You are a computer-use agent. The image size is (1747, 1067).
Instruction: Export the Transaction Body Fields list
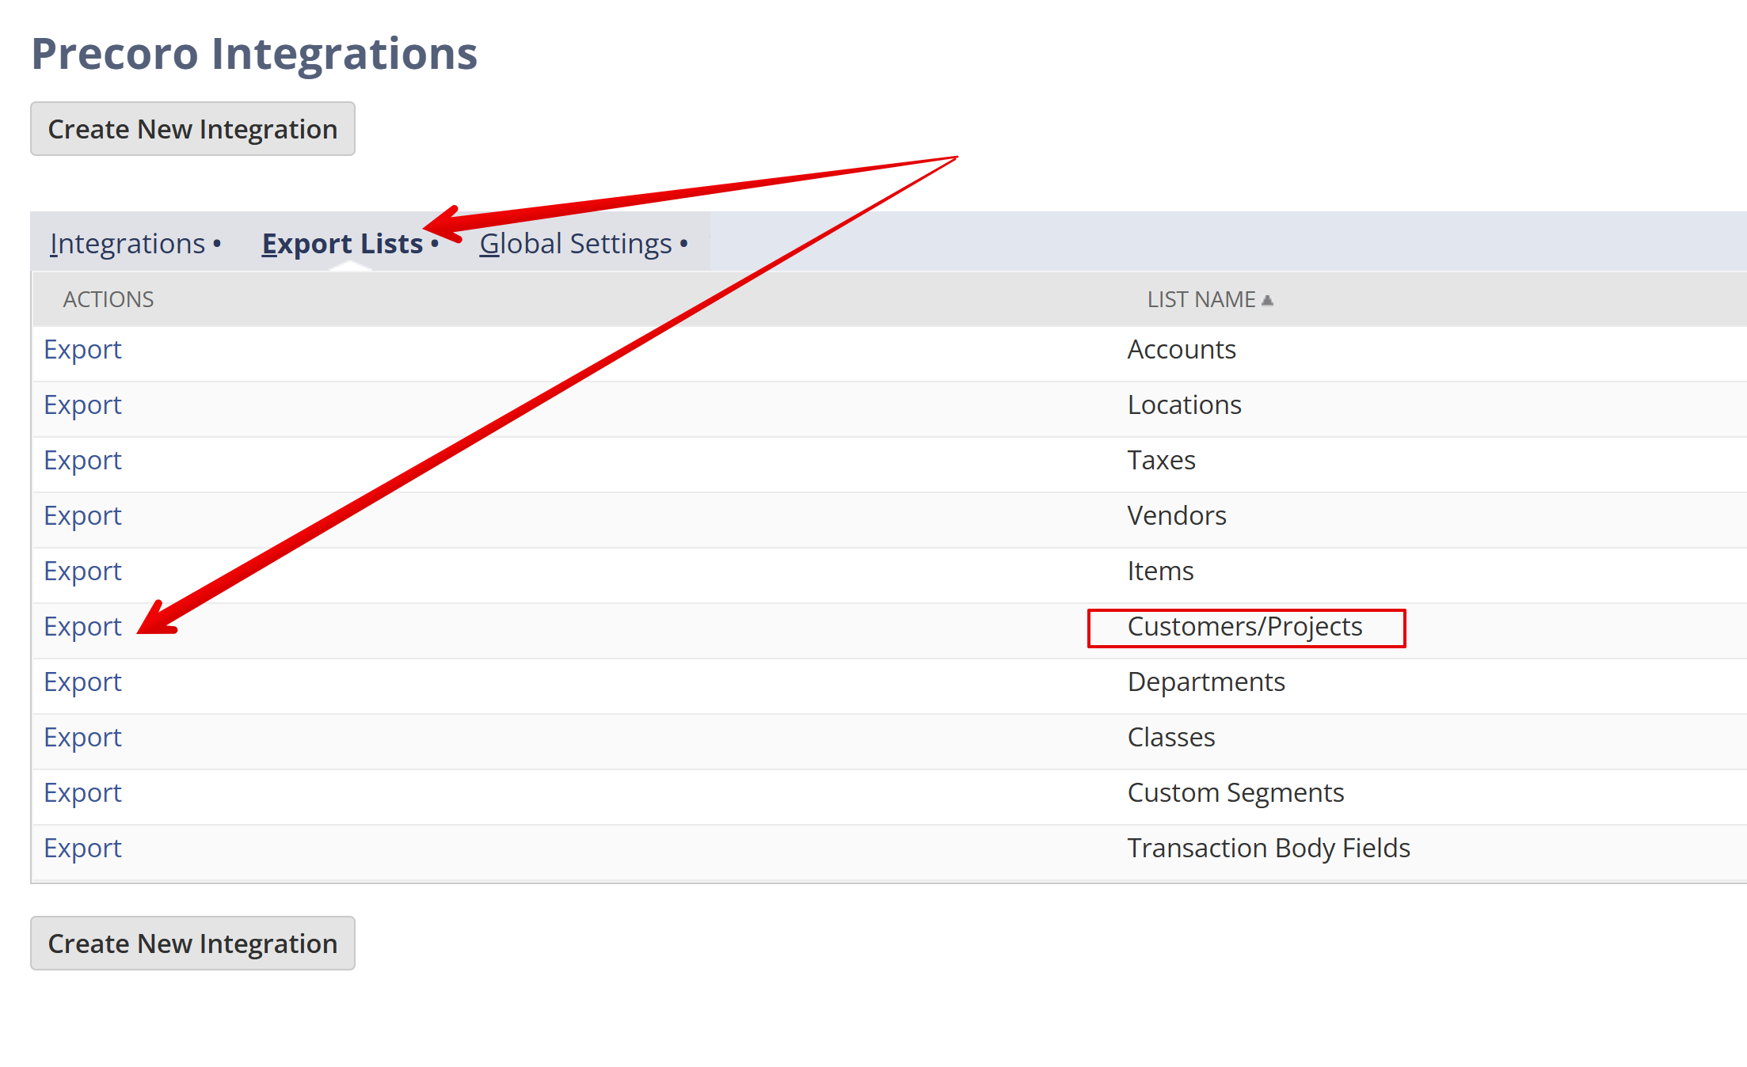click(82, 849)
